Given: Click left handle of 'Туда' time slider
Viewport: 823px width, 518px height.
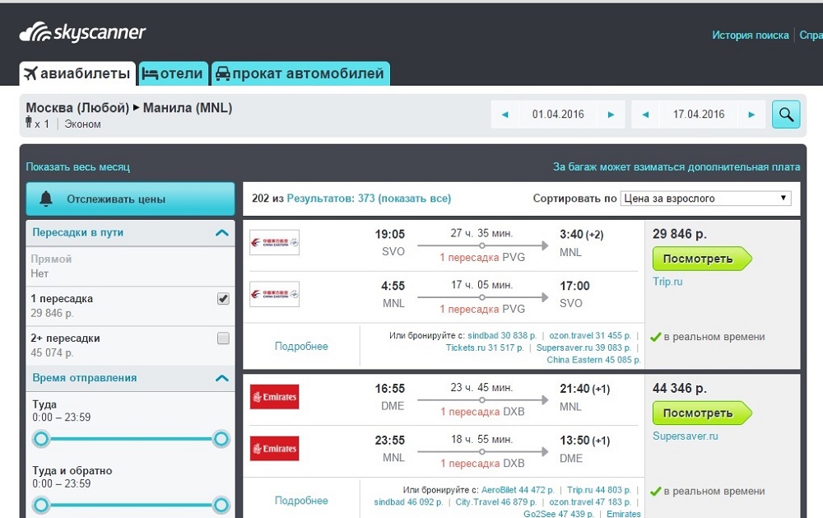Looking at the screenshot, I should [41, 439].
